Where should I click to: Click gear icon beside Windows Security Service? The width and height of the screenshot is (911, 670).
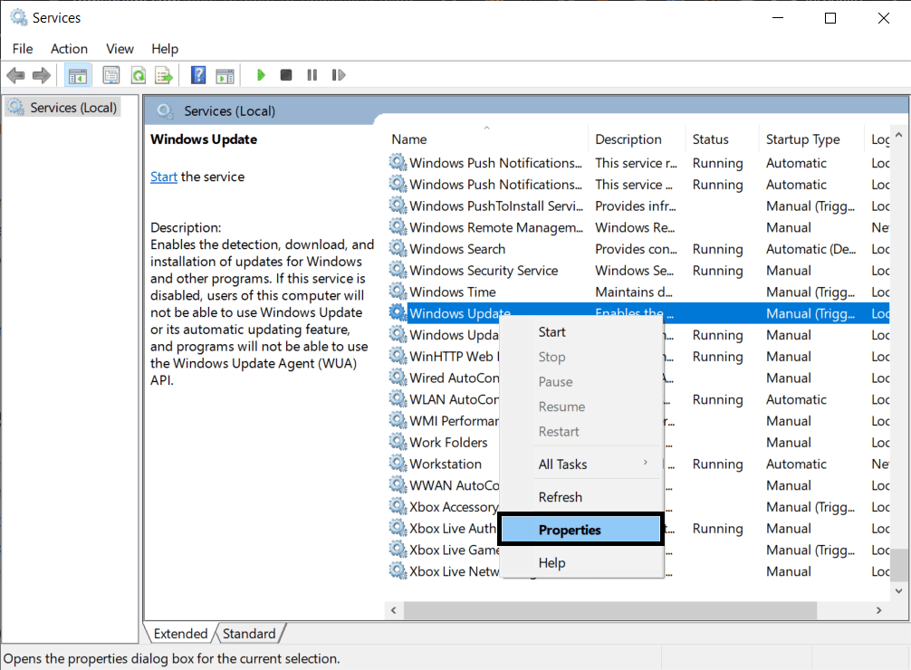[398, 270]
